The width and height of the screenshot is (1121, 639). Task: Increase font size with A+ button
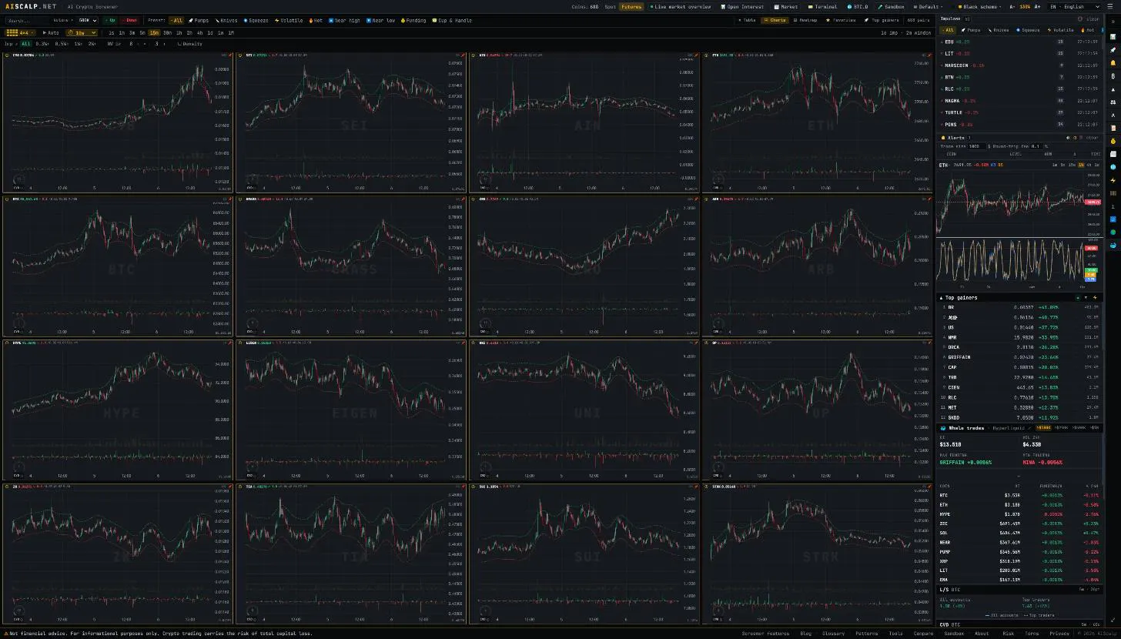click(x=1038, y=6)
